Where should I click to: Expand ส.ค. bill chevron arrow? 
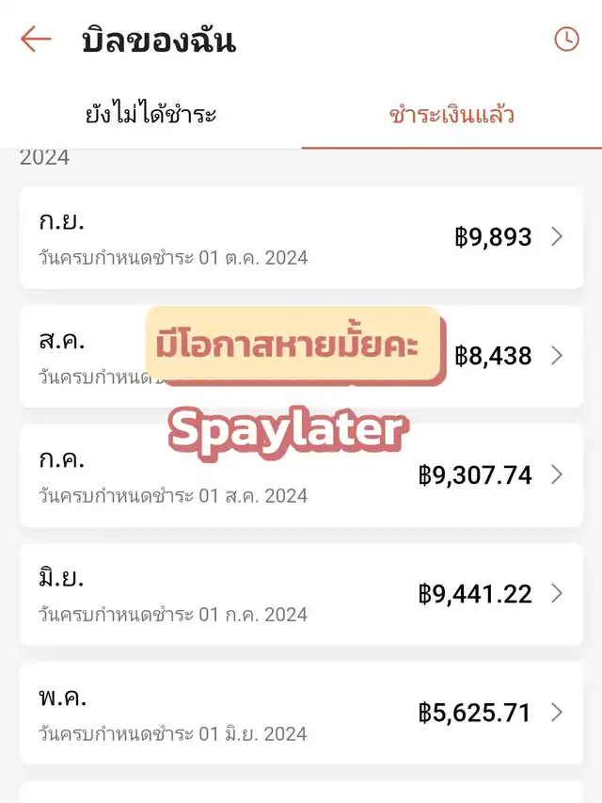[x=557, y=356]
